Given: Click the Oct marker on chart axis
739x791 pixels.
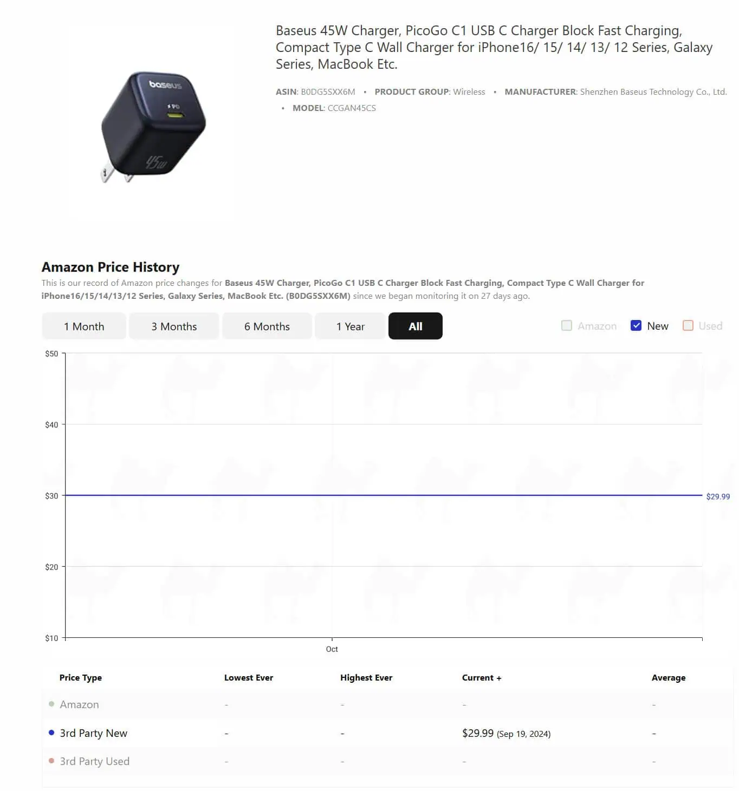Looking at the screenshot, I should 332,649.
